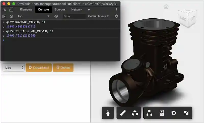The height and width of the screenshot is (123, 204).
Task: Open viewer Settings gear
Action: point(174,113)
